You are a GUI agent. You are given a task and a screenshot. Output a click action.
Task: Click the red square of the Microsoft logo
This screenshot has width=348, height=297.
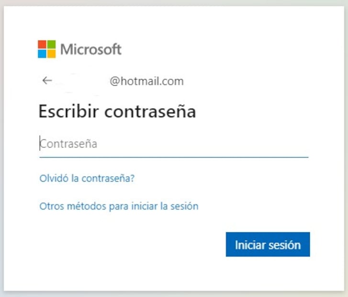click(x=42, y=44)
